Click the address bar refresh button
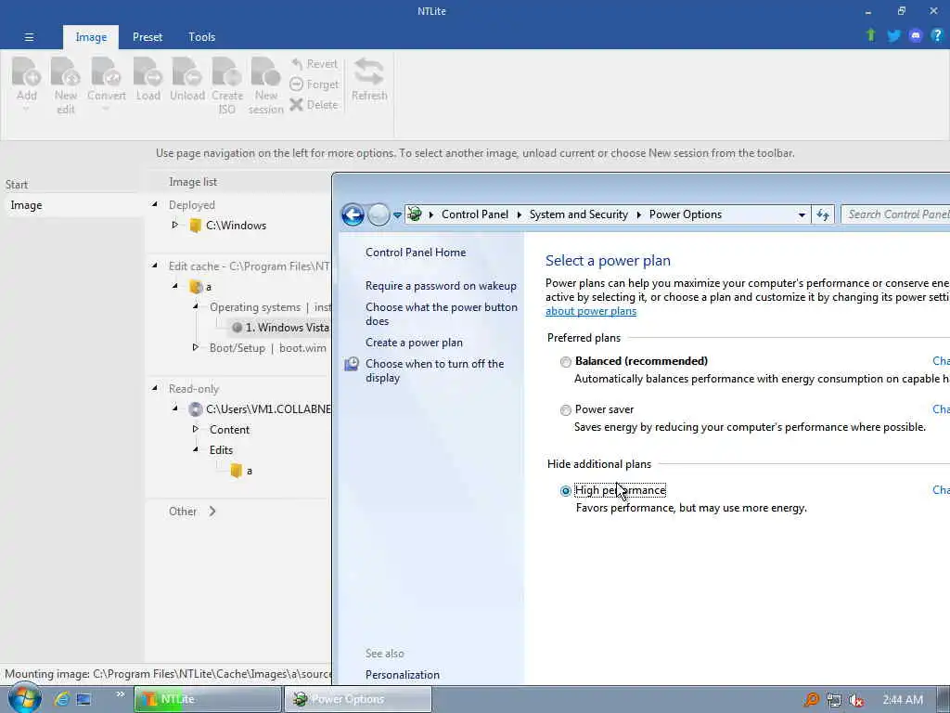Viewport: 950px width, 713px height. coord(823,214)
